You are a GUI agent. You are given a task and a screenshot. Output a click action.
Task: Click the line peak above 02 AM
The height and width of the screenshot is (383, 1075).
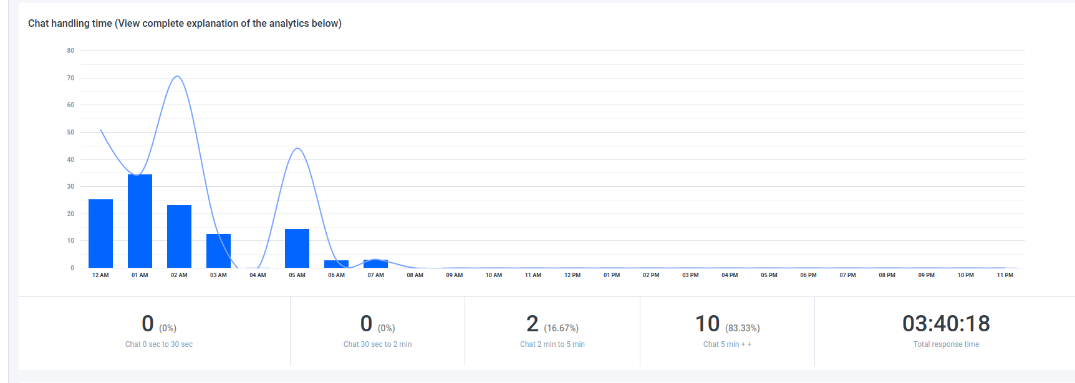pyautogui.click(x=178, y=77)
